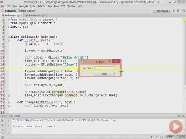Click the Close button in python dialog

(105, 74)
